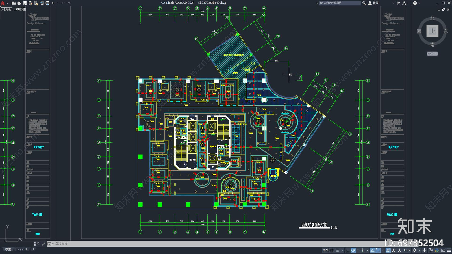Toggle object snap tracking

point(372,250)
